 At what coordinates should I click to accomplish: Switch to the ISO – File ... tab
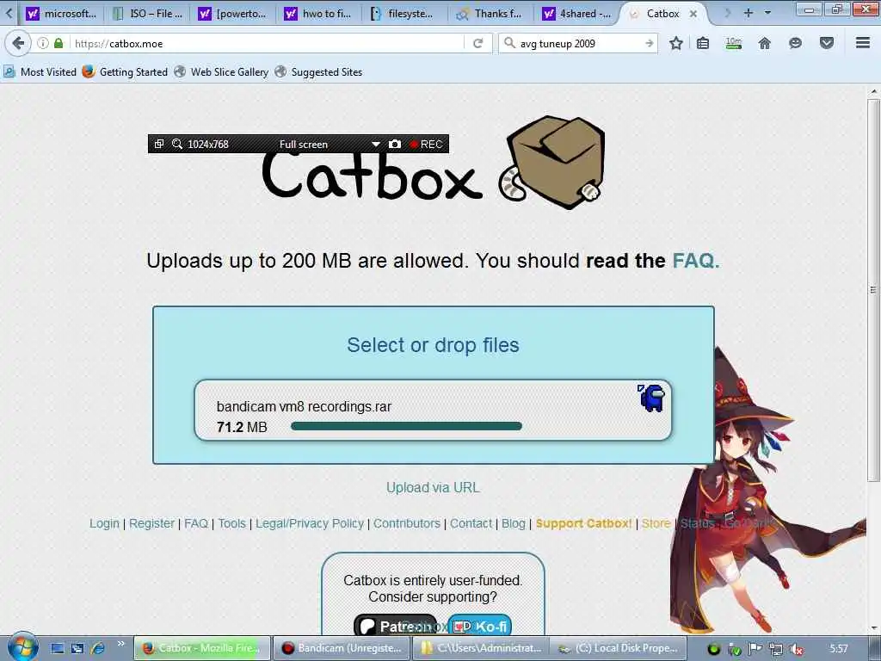point(148,14)
